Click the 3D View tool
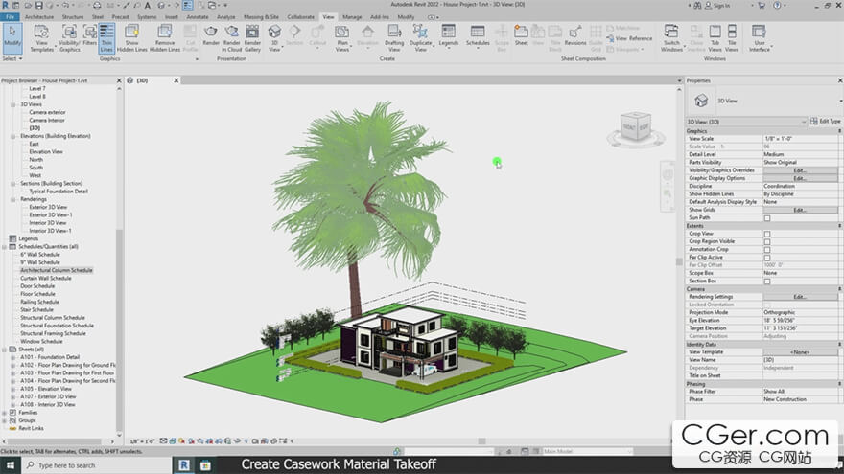This screenshot has height=474, width=844. 274,37
